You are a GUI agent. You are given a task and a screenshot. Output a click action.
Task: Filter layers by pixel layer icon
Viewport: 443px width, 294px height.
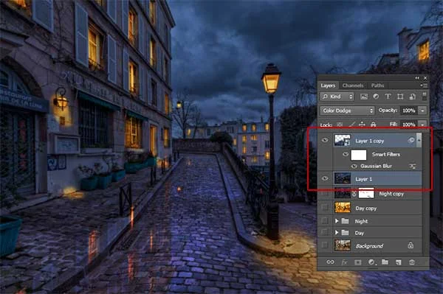(x=364, y=97)
